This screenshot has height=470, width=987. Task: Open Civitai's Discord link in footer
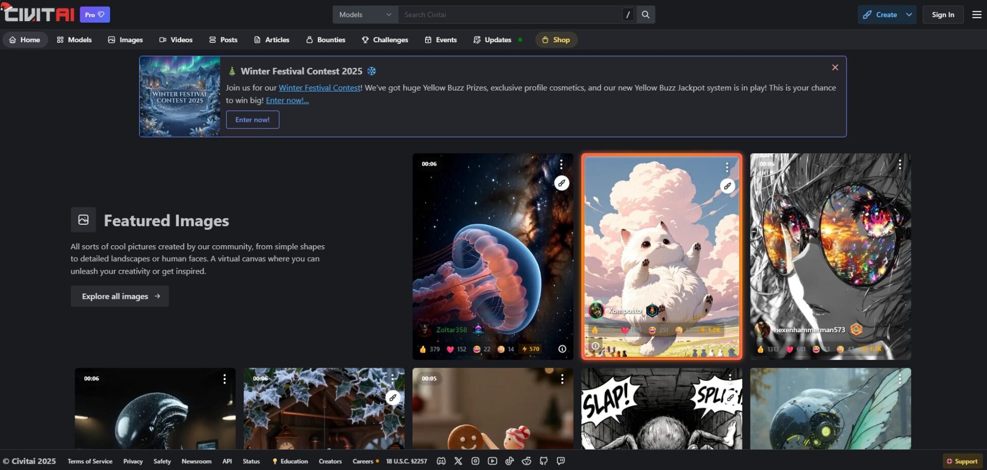(441, 461)
